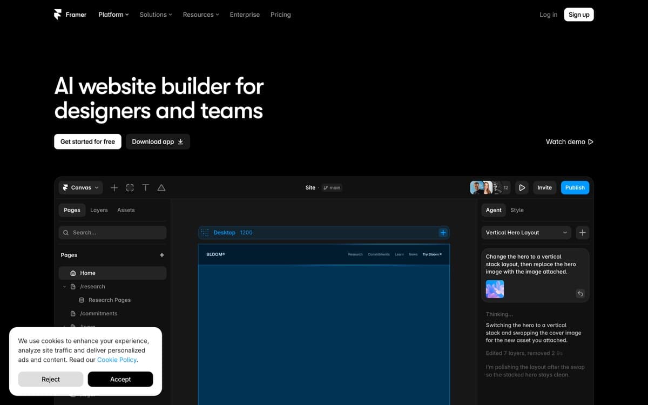
Task: Select the /research page row
Action: point(112,286)
